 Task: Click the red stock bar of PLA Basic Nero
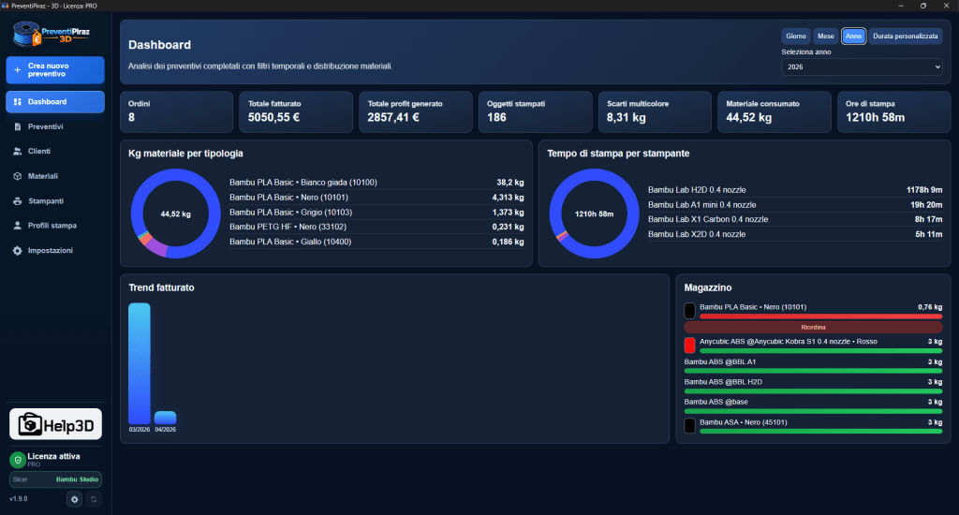point(820,316)
